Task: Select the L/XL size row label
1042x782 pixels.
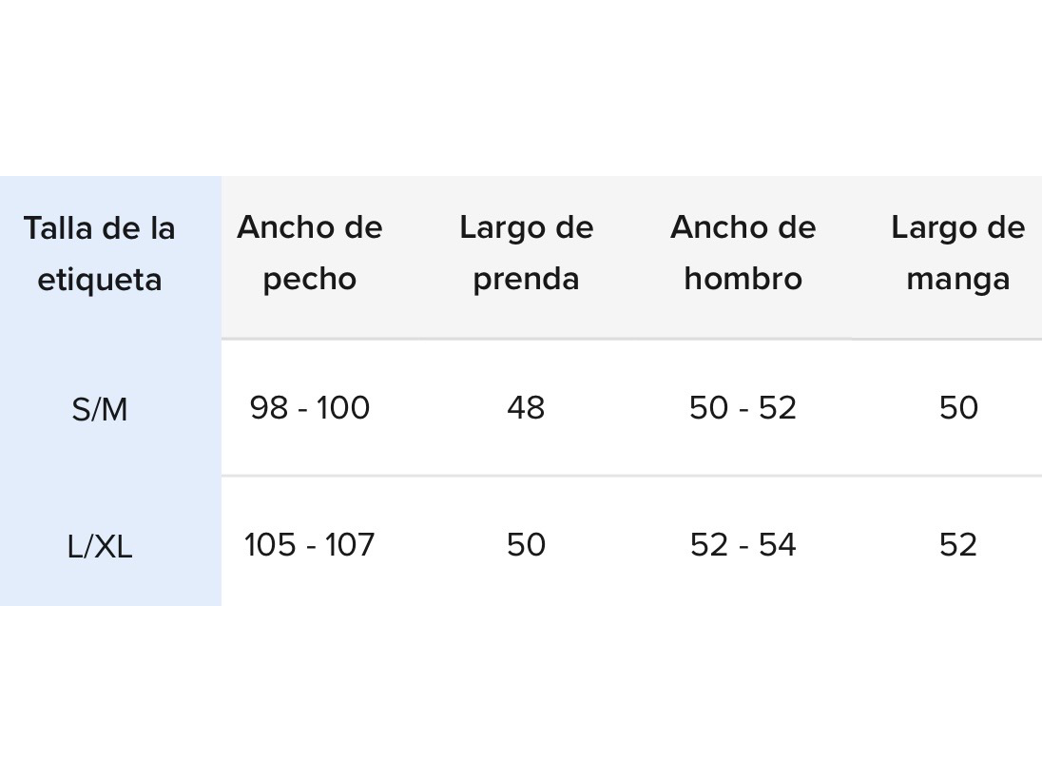Action: pyautogui.click(x=100, y=547)
